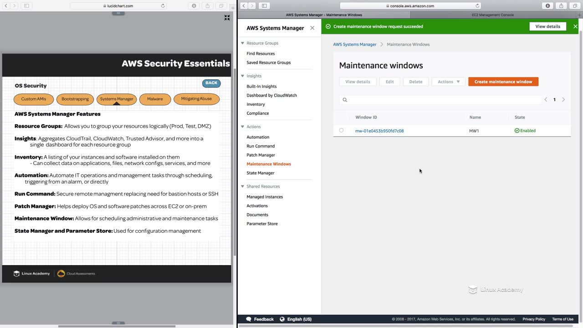Click the Delete button
Screen dimensions: 583x328
[415, 82]
